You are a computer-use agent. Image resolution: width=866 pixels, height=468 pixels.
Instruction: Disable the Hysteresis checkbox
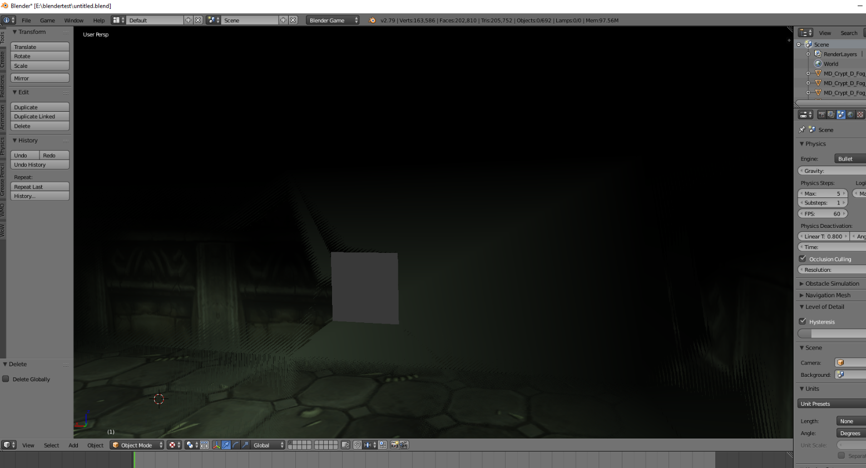pyautogui.click(x=803, y=321)
